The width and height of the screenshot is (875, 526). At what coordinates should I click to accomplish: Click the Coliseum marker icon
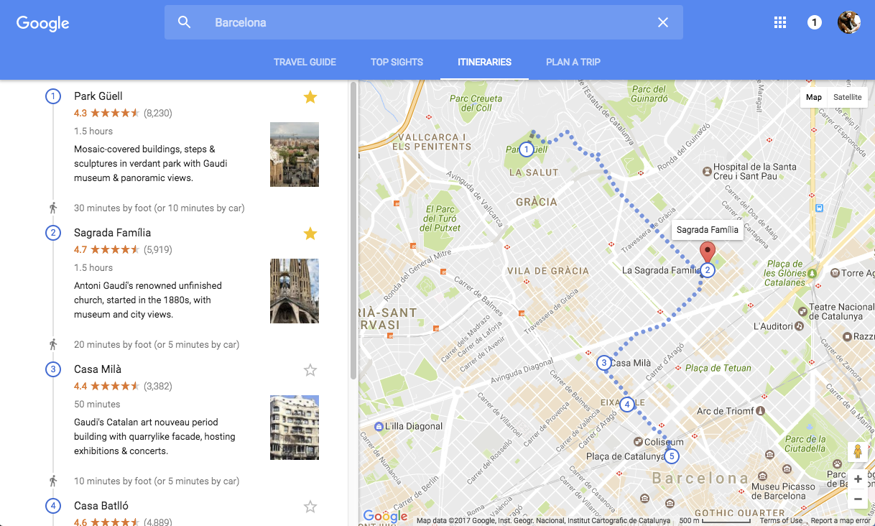(637, 442)
